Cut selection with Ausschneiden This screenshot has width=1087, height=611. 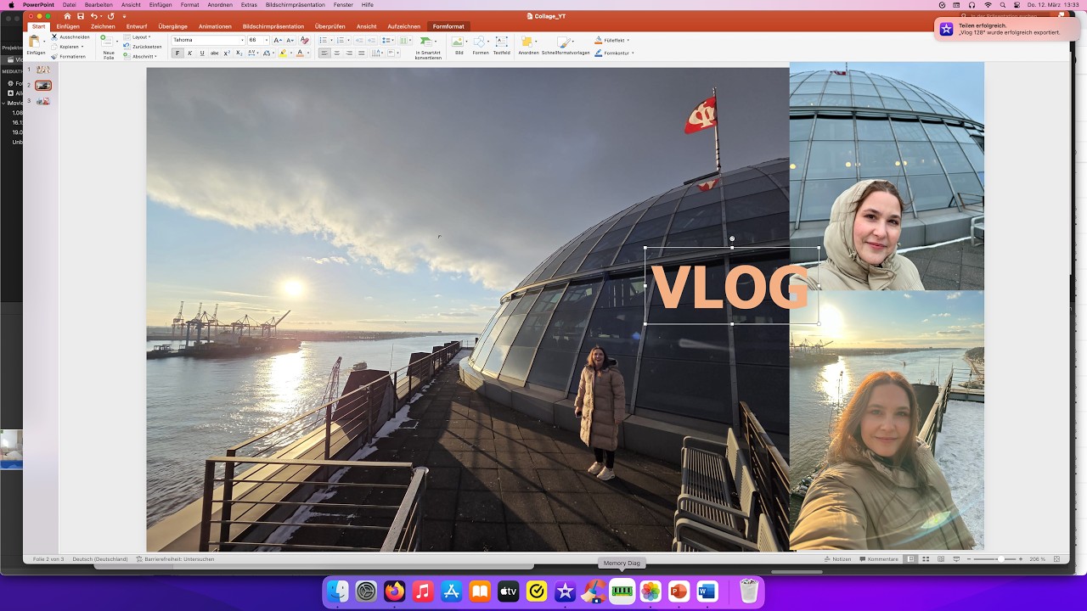(x=70, y=37)
